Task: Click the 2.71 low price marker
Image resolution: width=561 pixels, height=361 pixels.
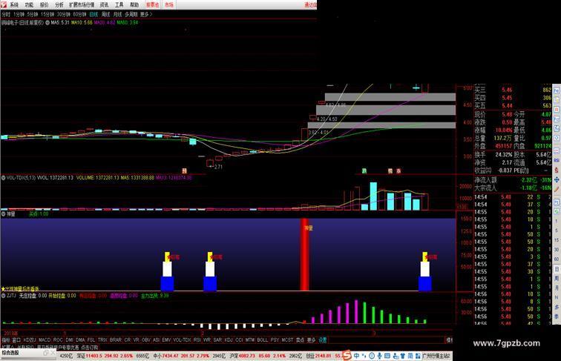Action: pyautogui.click(x=217, y=167)
